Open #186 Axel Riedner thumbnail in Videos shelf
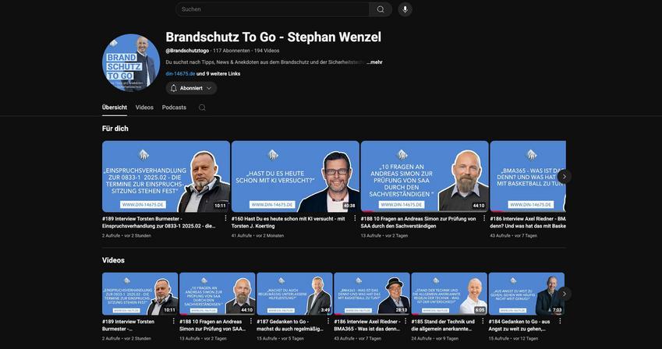 click(372, 294)
